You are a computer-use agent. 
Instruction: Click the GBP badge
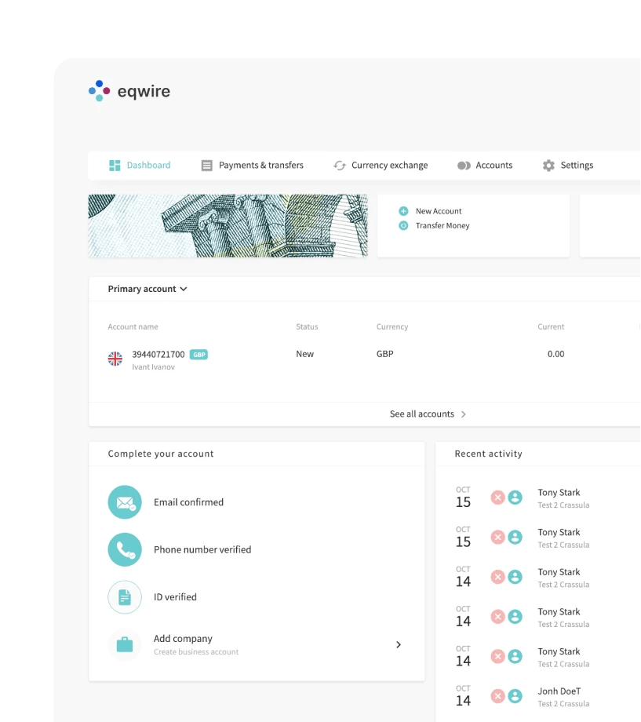[199, 355]
